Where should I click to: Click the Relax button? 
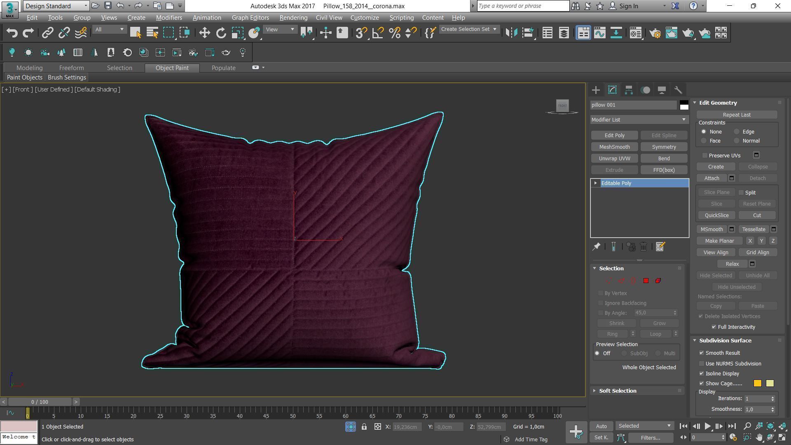pyautogui.click(x=732, y=264)
